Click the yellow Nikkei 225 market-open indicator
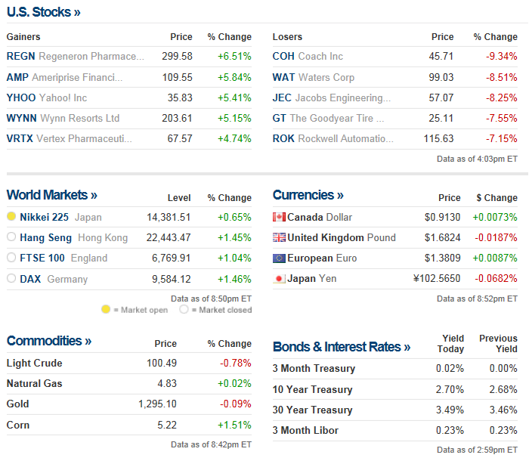The height and width of the screenshot is (458, 529). click(11, 218)
